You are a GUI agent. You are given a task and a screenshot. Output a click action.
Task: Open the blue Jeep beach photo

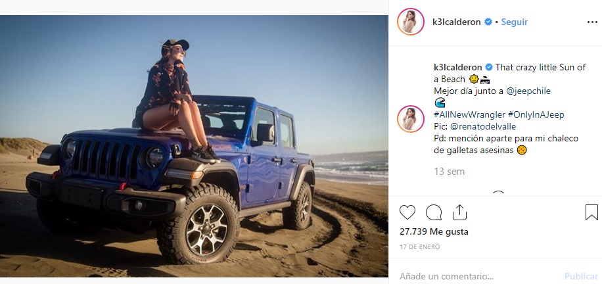click(x=194, y=146)
